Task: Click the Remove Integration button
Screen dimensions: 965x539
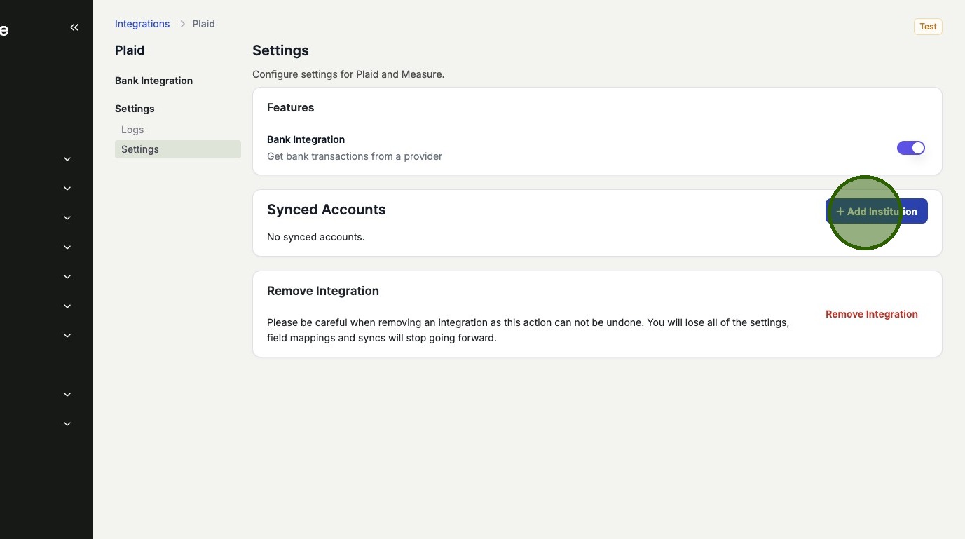Action: point(871,314)
